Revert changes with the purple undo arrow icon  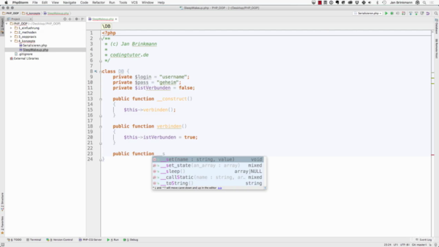pyautogui.click(x=428, y=13)
